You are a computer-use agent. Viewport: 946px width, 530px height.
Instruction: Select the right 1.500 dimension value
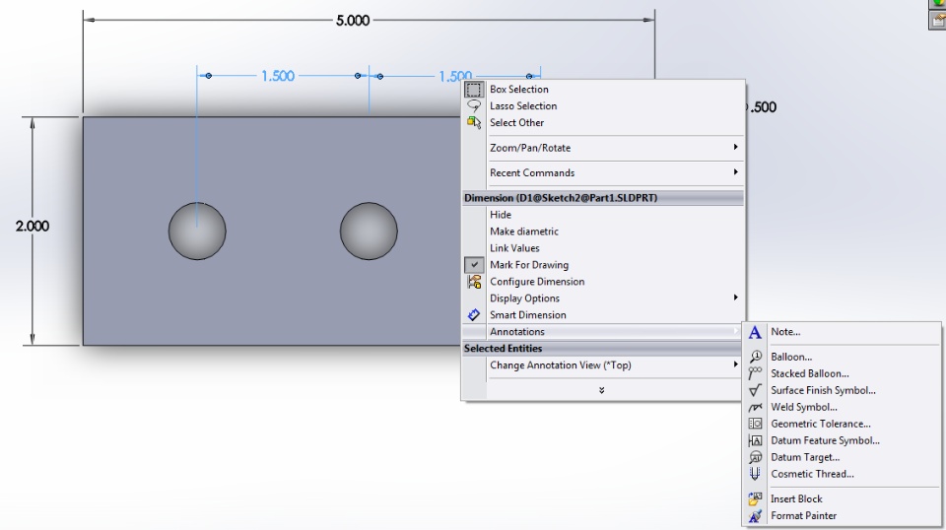(x=455, y=76)
